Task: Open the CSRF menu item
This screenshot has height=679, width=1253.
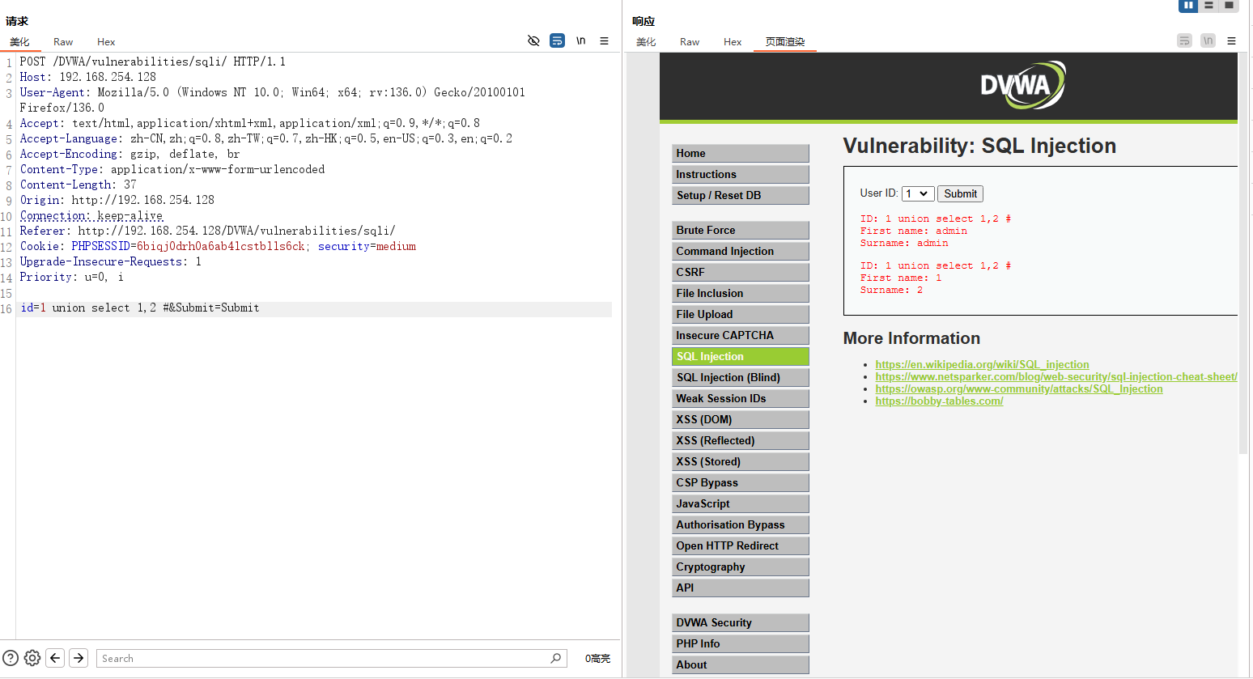Action: 740,272
